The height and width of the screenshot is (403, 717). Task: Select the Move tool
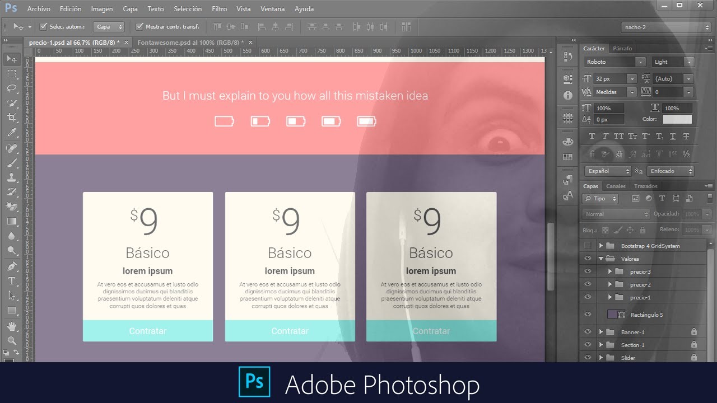coord(12,59)
